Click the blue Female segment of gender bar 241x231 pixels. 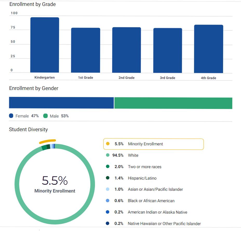point(61,103)
